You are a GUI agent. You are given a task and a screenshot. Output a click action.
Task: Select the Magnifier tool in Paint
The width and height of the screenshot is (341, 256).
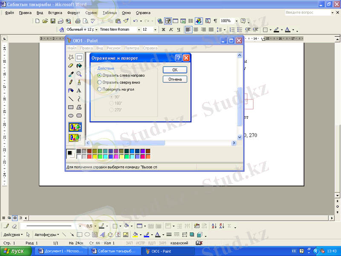click(79, 74)
